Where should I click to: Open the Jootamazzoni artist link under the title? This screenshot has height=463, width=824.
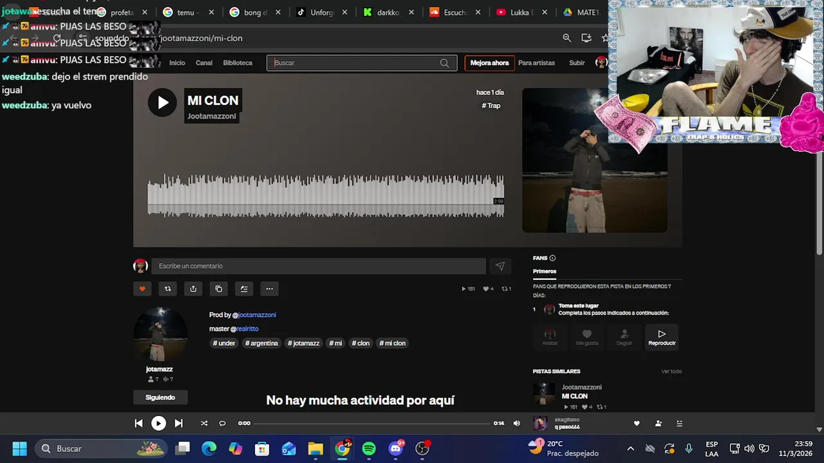212,116
